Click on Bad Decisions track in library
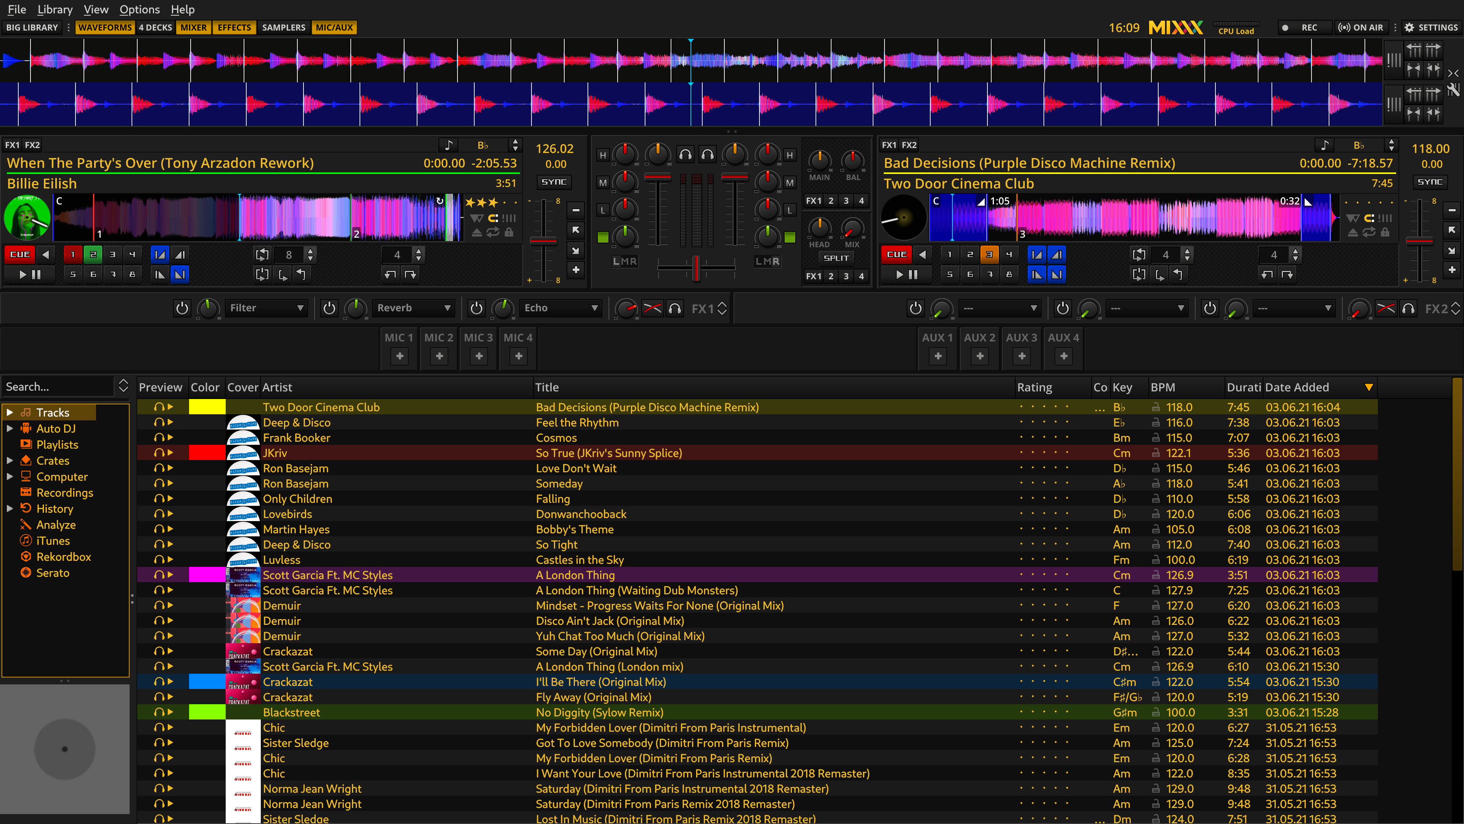Screen dimensions: 1464x824 coord(647,406)
